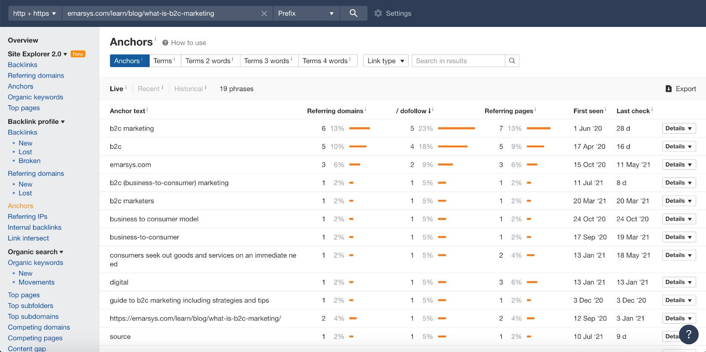706x352 pixels.
Task: Open Settings via the gear icon
Action: point(378,13)
